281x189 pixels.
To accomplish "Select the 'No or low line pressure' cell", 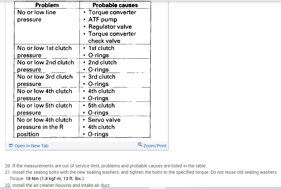I will pyautogui.click(x=37, y=16).
